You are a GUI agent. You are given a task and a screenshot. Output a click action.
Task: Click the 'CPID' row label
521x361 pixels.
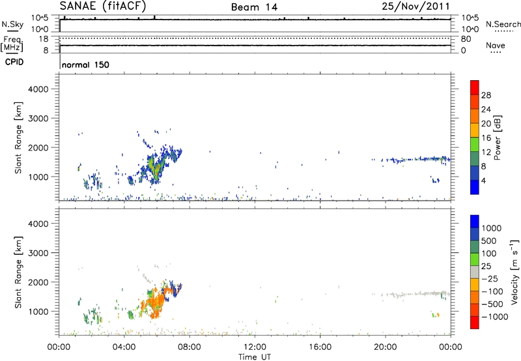point(14,62)
